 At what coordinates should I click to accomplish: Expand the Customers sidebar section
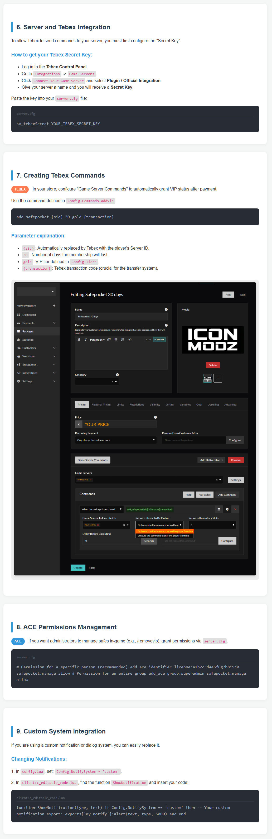tap(54, 348)
